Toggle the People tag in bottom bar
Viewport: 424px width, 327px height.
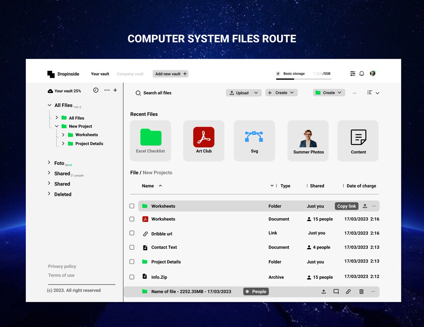[256, 291]
